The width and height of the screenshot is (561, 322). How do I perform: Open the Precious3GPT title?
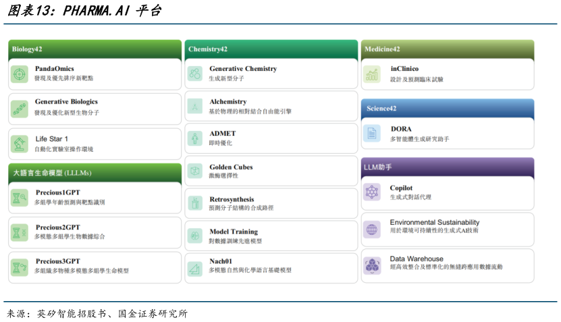pyautogui.click(x=58, y=261)
